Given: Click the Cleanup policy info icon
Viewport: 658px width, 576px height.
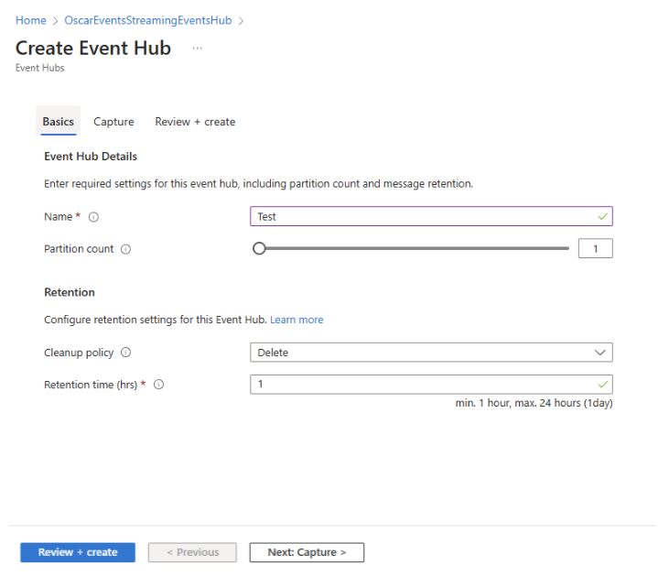Looking at the screenshot, I should pos(125,353).
